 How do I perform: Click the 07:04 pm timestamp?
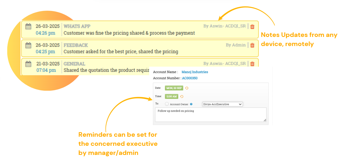pyautogui.click(x=46, y=70)
